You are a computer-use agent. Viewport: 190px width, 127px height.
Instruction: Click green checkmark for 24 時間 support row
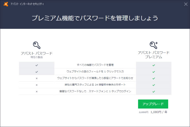[154, 85]
